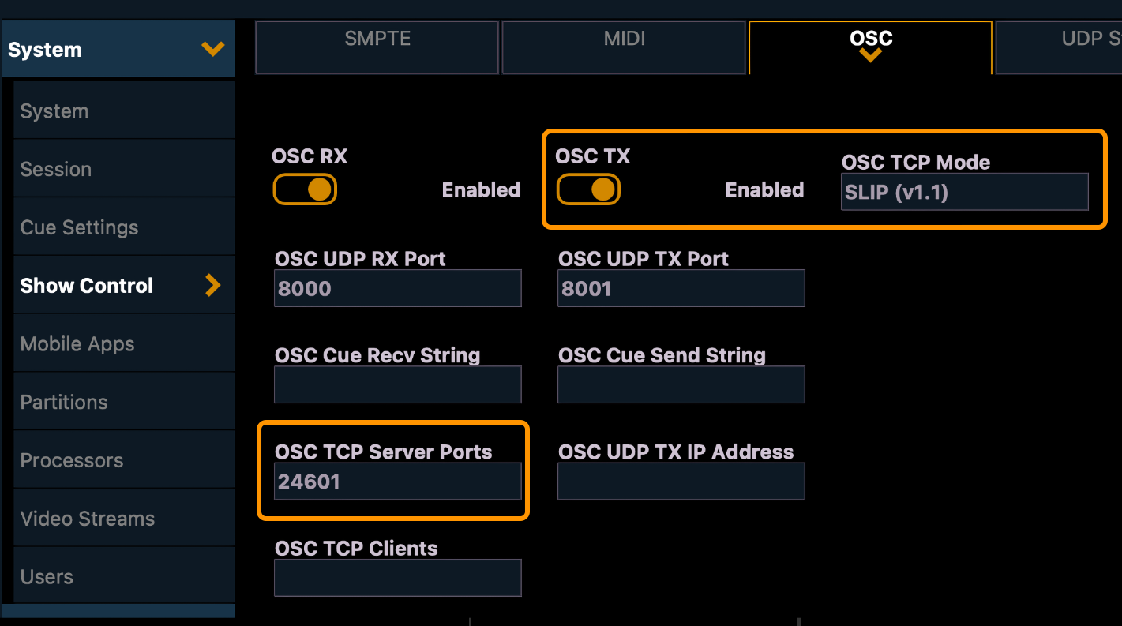Screen dimensions: 1122x626
Task: Click the OSC UDP RX Port field
Action: click(397, 288)
